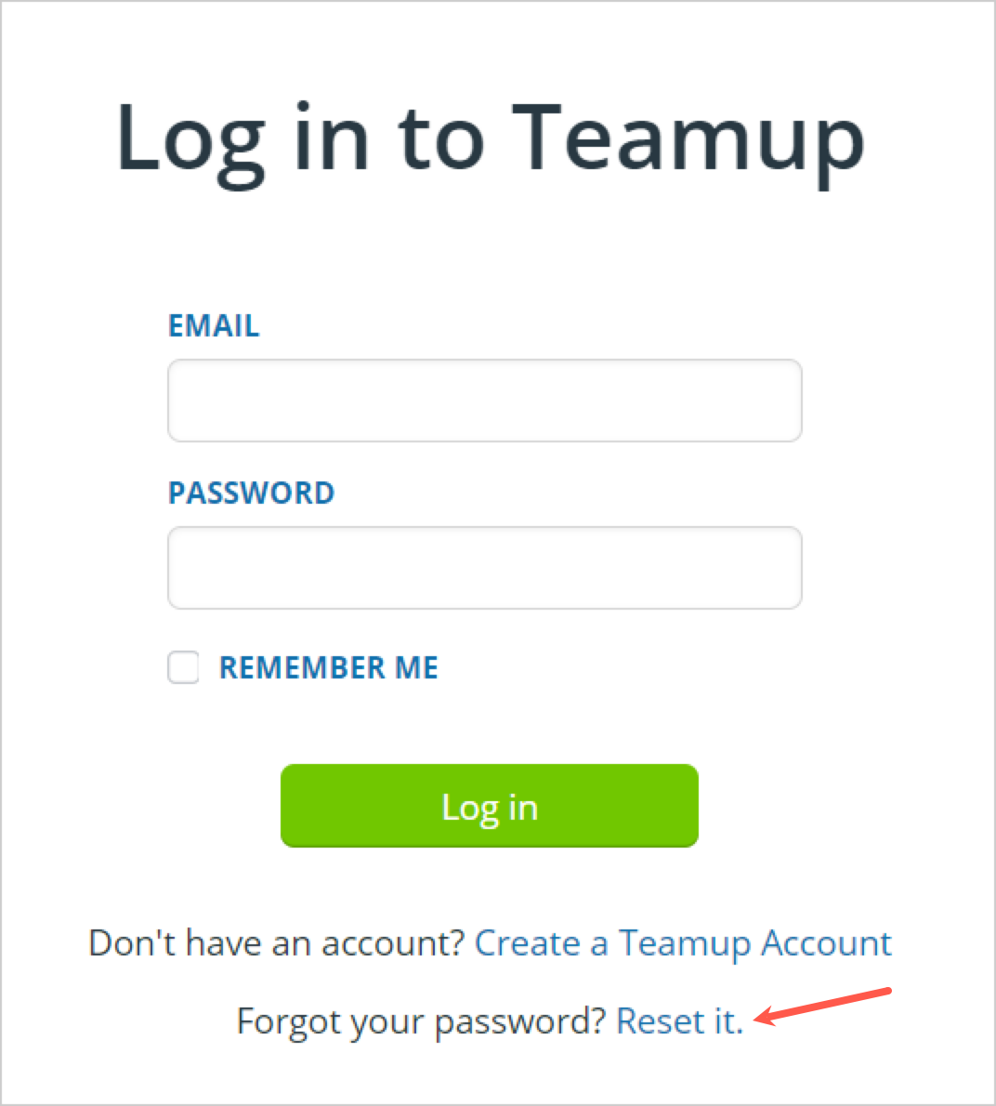This screenshot has width=996, height=1106.
Task: Click the Don't have an account? text
Action: click(x=276, y=943)
